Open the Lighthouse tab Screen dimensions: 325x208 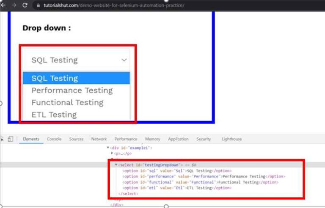click(232, 139)
